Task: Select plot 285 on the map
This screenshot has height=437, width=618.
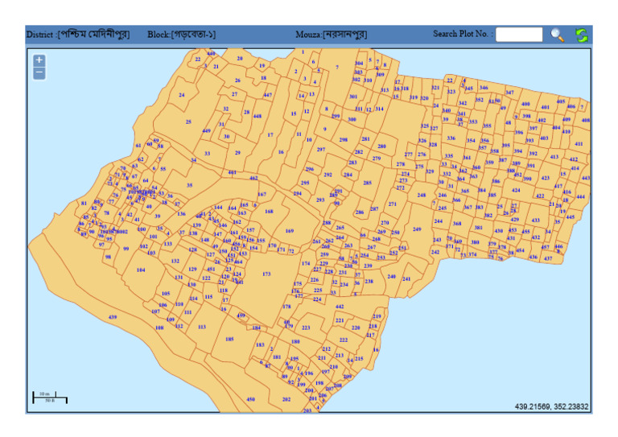Action: point(367,183)
